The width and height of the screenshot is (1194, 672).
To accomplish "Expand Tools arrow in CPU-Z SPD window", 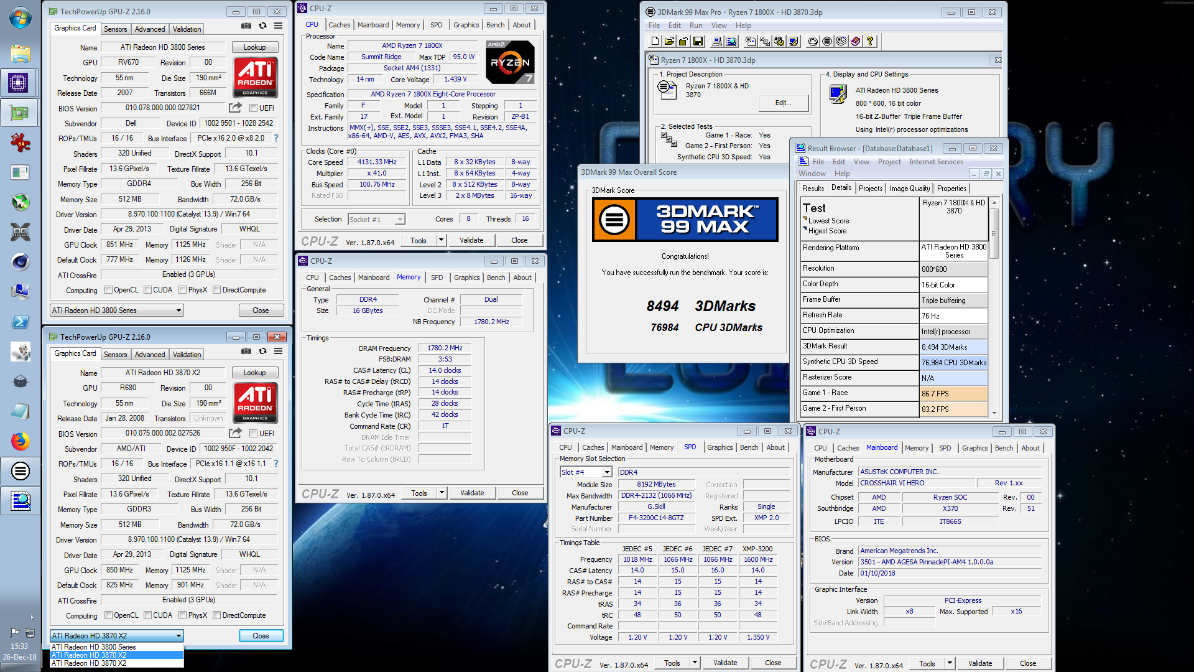I will pos(695,663).
